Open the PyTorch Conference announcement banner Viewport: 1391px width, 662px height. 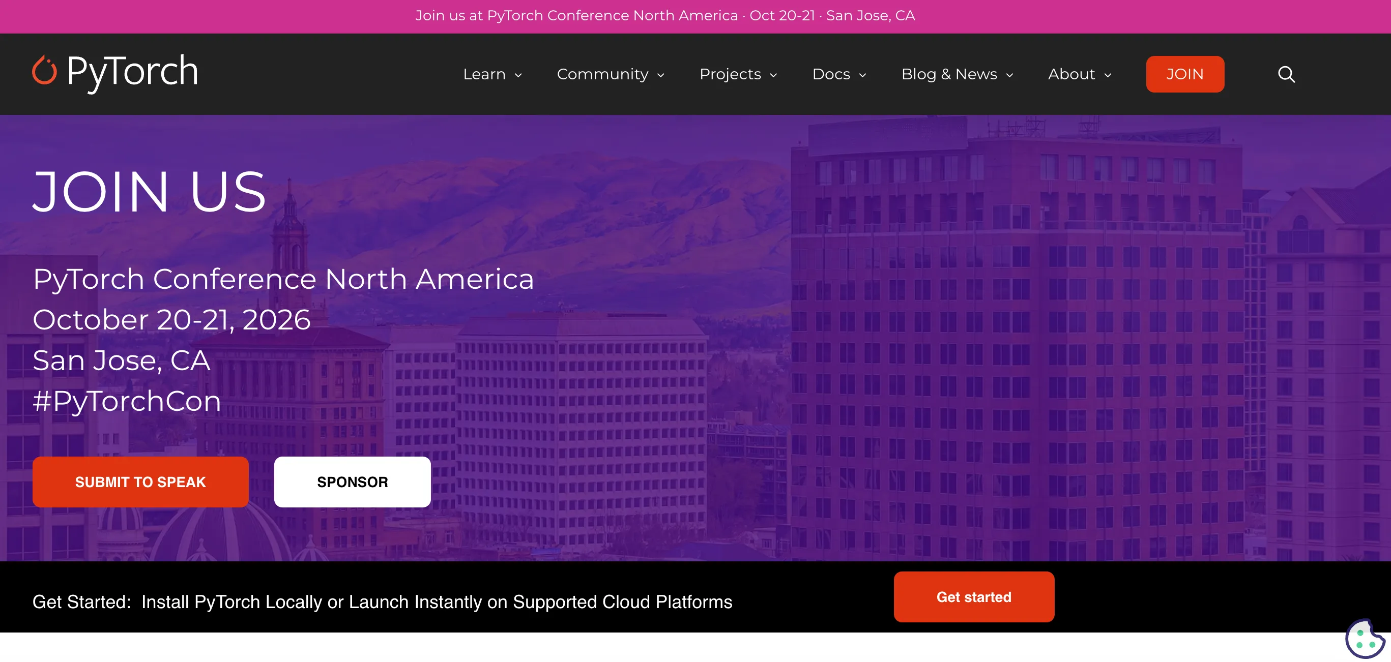(665, 16)
